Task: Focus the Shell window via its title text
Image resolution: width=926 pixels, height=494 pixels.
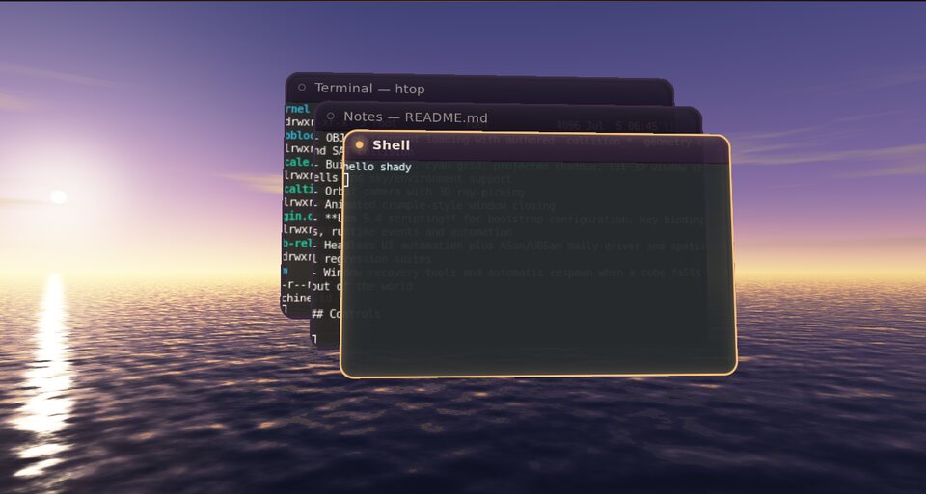Action: coord(391,145)
